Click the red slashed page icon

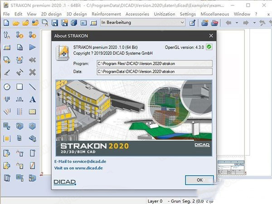[x=33, y=165]
